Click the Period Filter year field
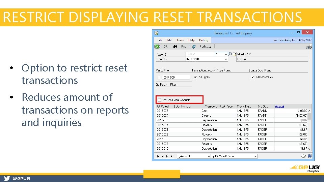The width and height of the screenshot is (324, 182). 176,78
